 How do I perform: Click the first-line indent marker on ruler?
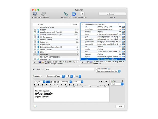click(x=35, y=84)
